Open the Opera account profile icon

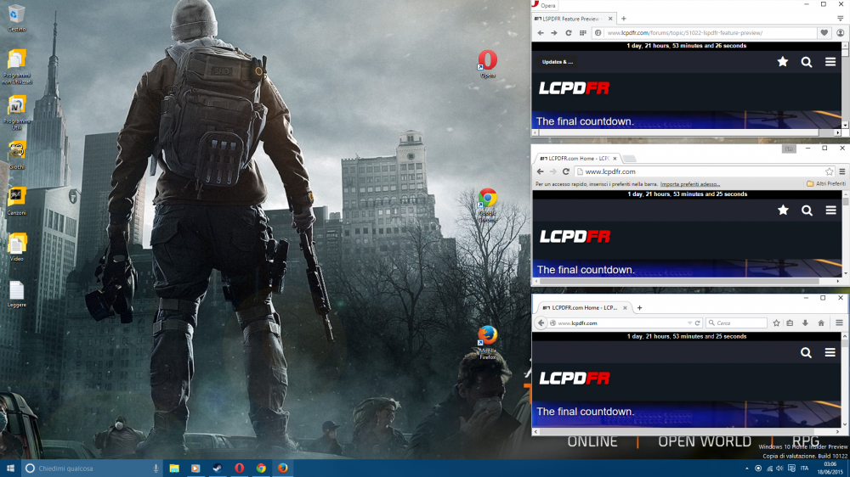[x=841, y=33]
